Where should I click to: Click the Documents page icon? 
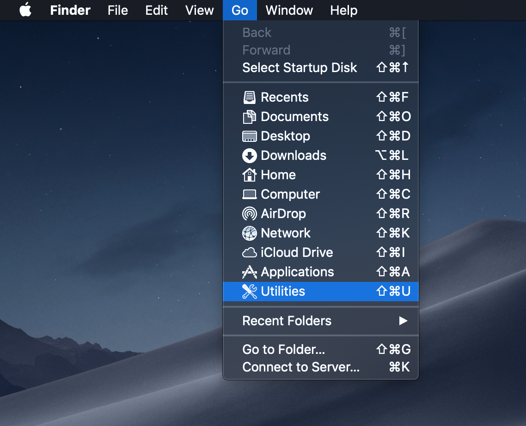pos(249,117)
